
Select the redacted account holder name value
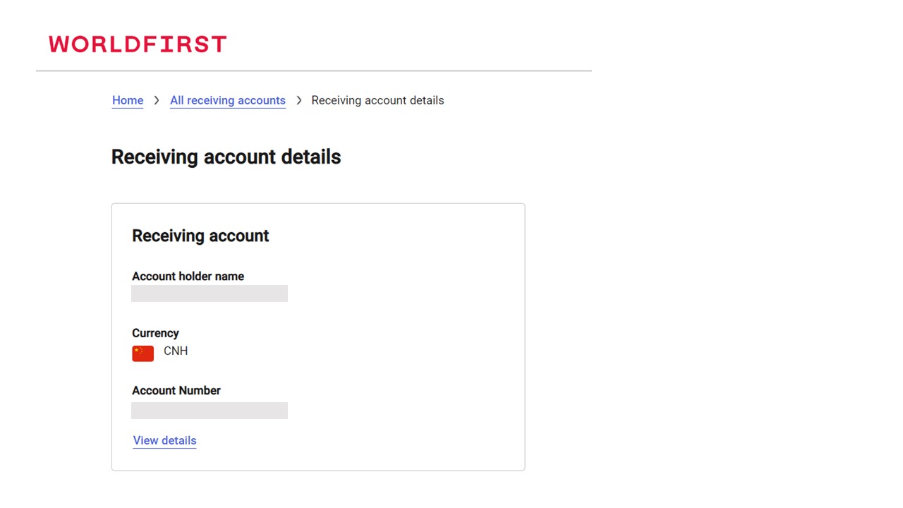[210, 294]
